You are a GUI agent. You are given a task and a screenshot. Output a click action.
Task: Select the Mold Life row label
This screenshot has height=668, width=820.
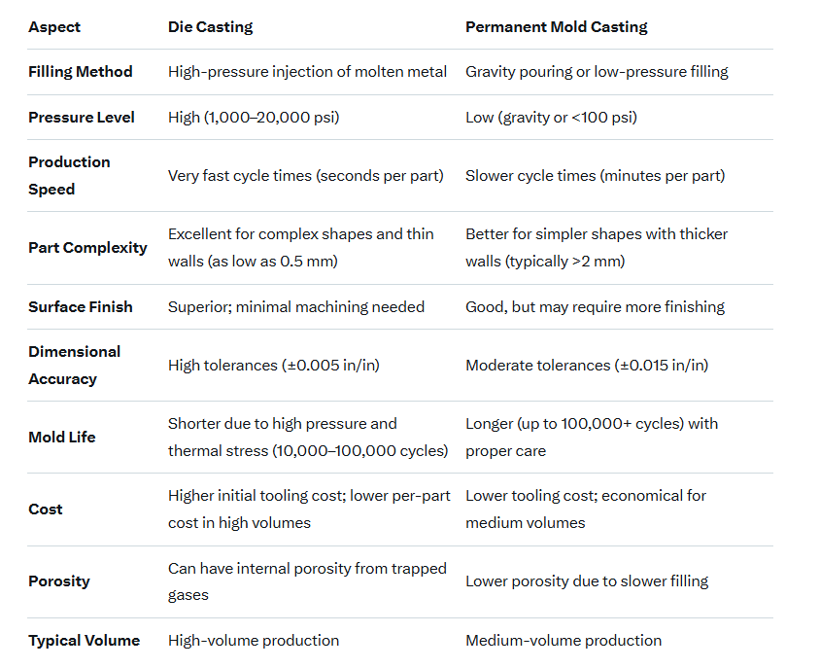point(62,438)
